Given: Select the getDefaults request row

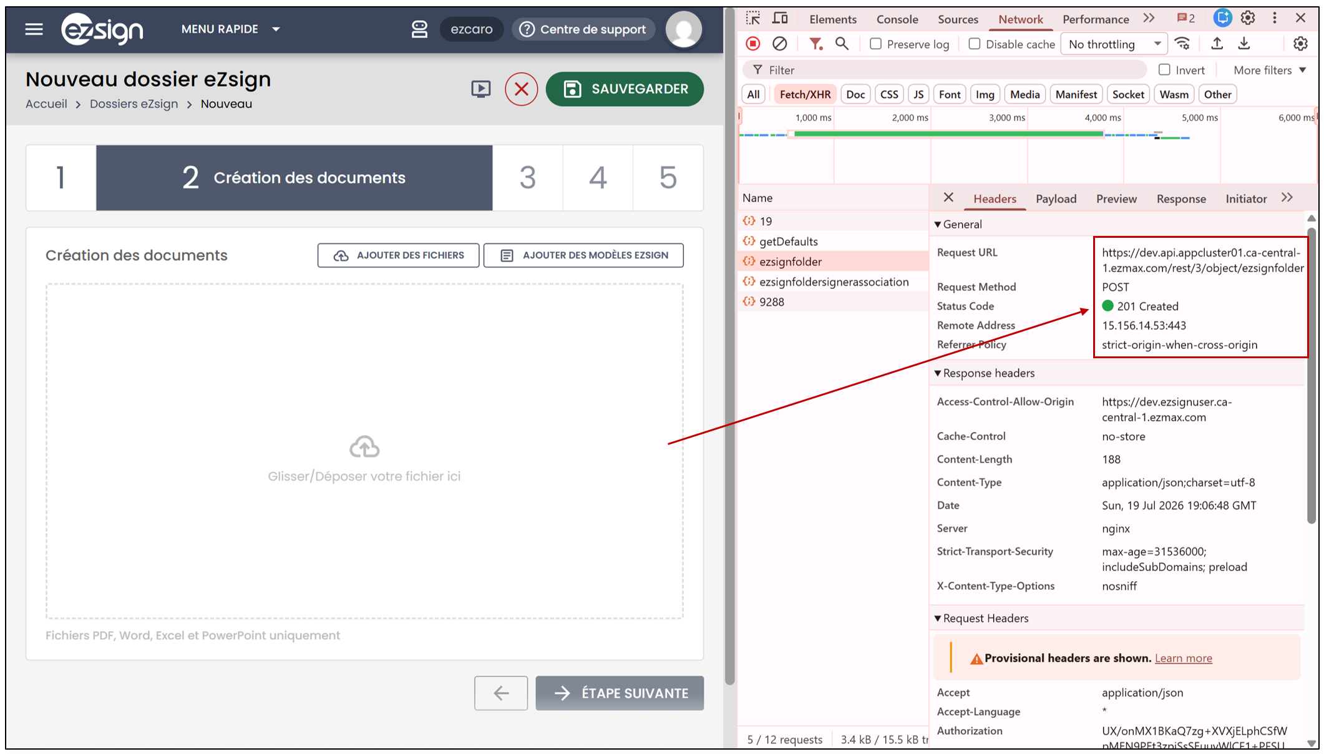Looking at the screenshot, I should click(834, 241).
